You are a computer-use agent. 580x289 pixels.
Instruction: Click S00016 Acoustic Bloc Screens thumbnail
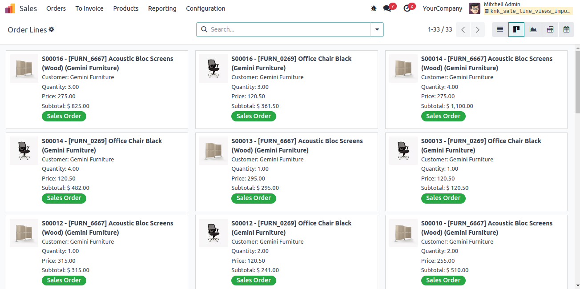(x=24, y=68)
